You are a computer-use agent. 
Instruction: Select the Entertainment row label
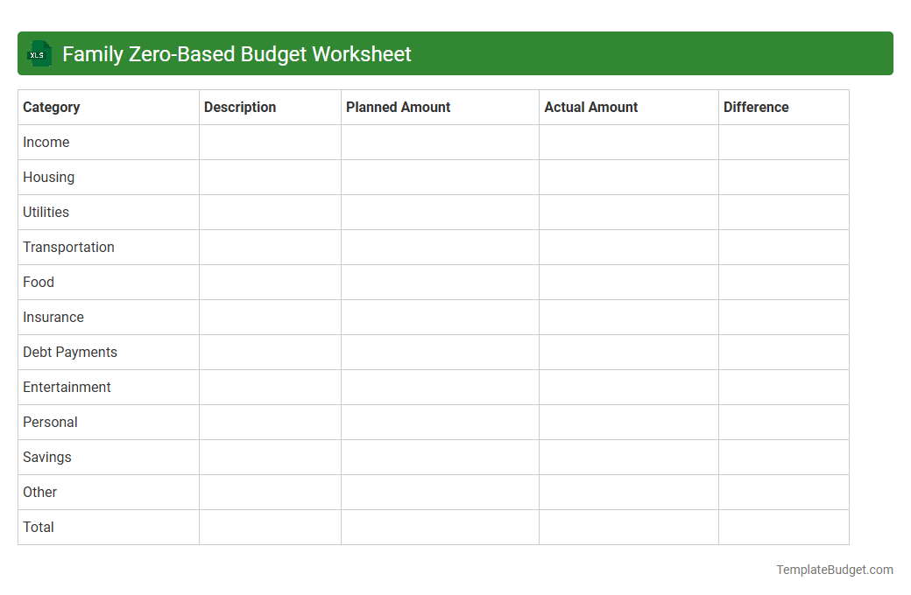click(x=67, y=387)
